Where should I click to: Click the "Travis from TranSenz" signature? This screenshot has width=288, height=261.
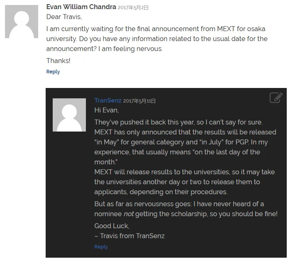tap(132, 236)
